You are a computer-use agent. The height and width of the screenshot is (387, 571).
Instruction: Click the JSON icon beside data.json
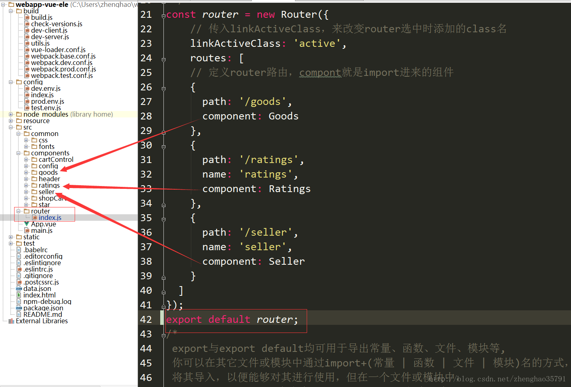coord(19,289)
